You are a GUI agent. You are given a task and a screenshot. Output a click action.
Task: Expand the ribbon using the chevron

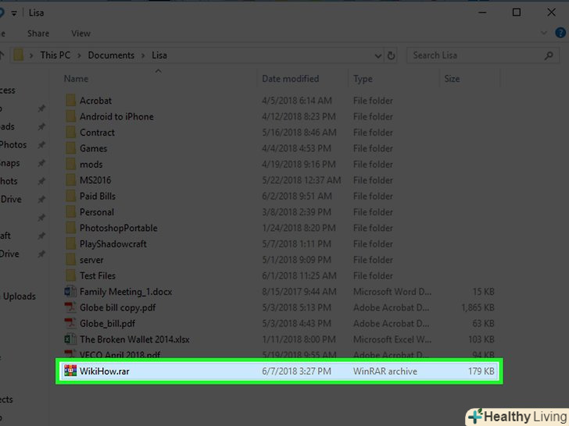(544, 33)
